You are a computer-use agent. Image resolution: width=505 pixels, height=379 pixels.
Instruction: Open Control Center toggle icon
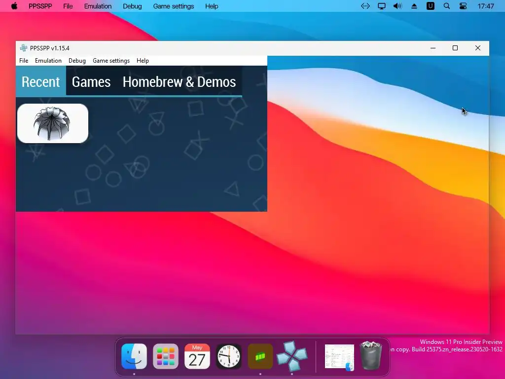[463, 6]
